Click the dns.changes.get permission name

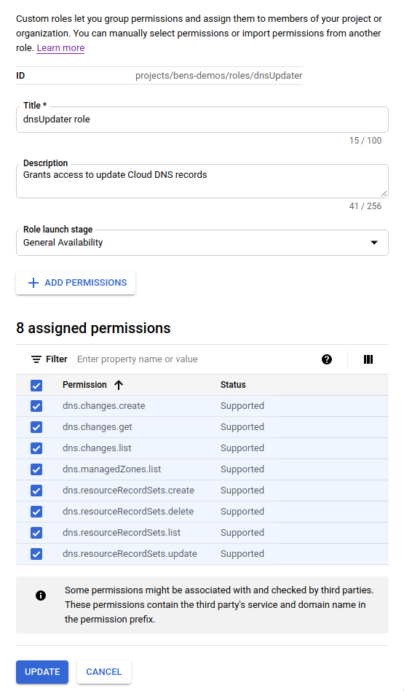pyautogui.click(x=98, y=427)
